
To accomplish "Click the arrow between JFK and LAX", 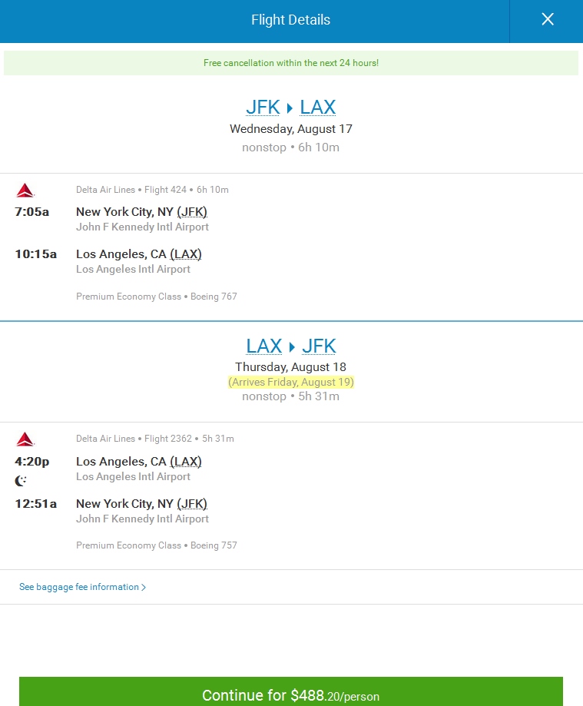I will (x=290, y=108).
